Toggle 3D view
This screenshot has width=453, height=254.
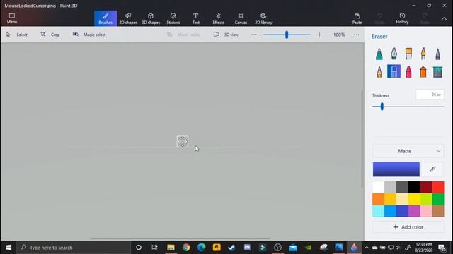226,35
